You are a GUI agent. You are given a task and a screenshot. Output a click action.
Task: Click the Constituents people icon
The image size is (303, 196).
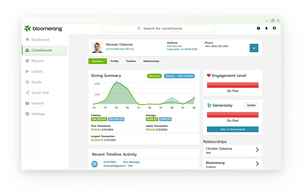[x=28, y=50]
